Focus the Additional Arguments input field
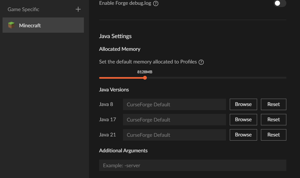The height and width of the screenshot is (178, 300). (193, 165)
